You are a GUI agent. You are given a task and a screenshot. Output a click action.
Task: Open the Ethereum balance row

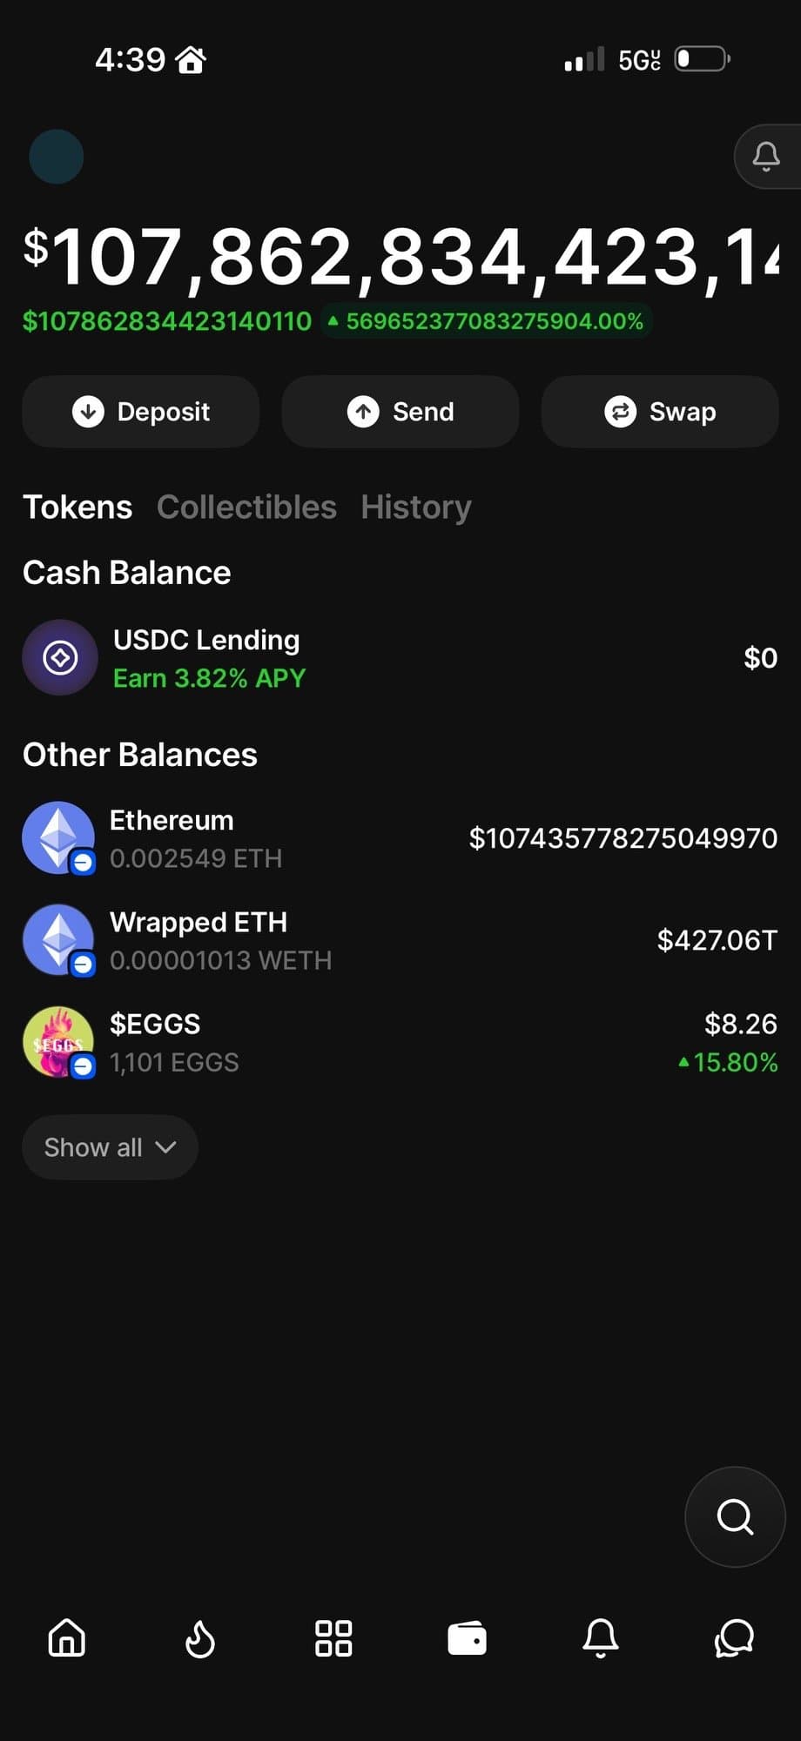[x=400, y=838]
